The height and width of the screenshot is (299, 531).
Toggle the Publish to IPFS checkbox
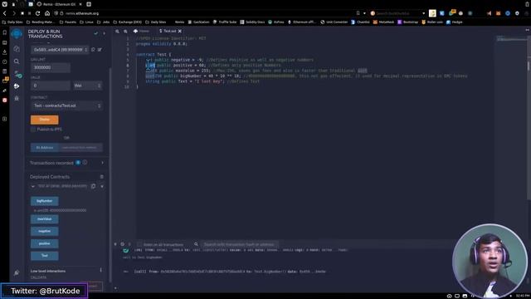point(33,130)
